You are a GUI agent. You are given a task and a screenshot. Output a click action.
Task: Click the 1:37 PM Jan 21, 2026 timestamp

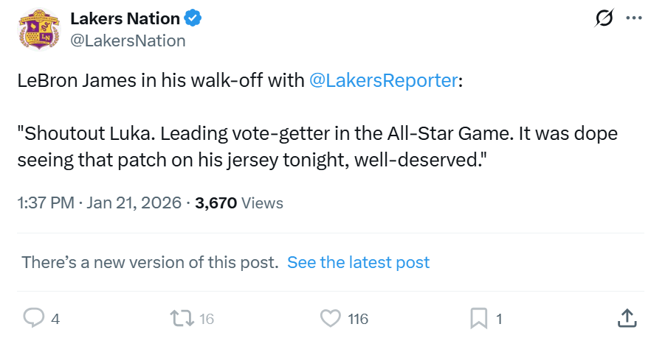pyautogui.click(x=99, y=203)
